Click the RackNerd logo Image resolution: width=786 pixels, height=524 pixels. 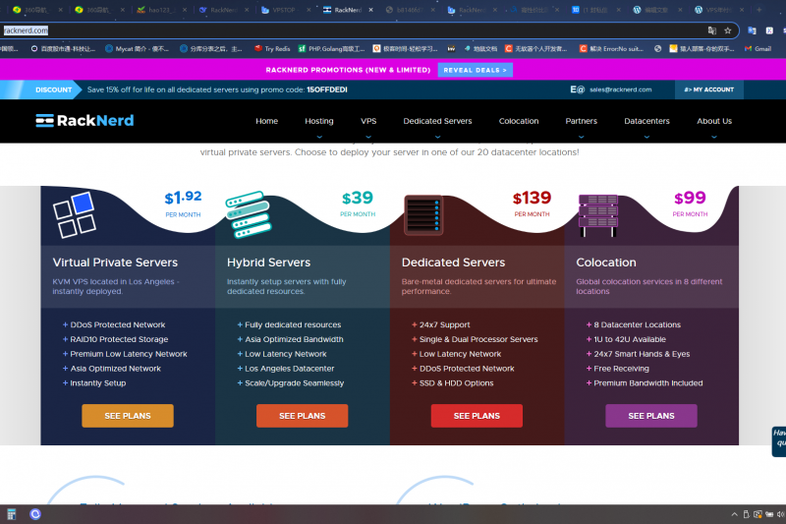[x=84, y=121]
